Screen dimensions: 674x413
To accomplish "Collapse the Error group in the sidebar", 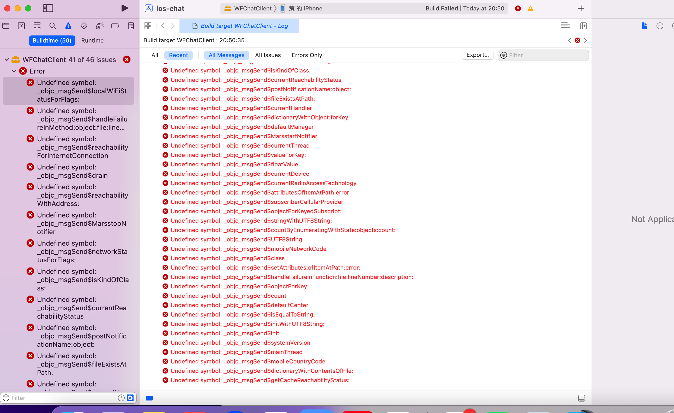I will pos(14,71).
